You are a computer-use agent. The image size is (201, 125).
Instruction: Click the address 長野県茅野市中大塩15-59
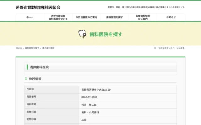coord(96,90)
